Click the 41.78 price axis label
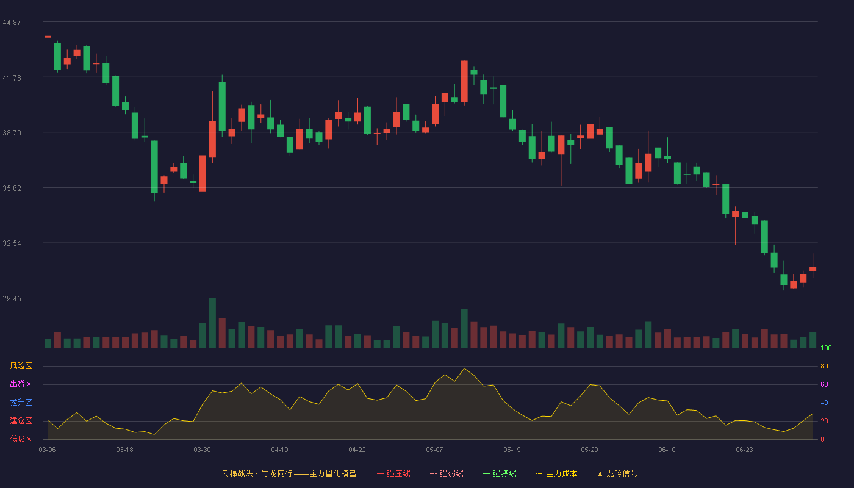This screenshot has height=488, width=854. click(12, 78)
